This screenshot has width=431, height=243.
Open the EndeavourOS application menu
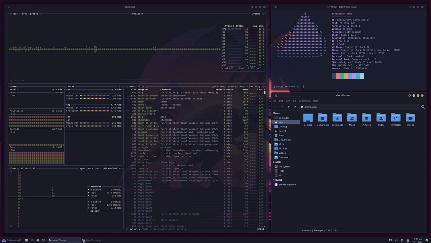pos(12,240)
